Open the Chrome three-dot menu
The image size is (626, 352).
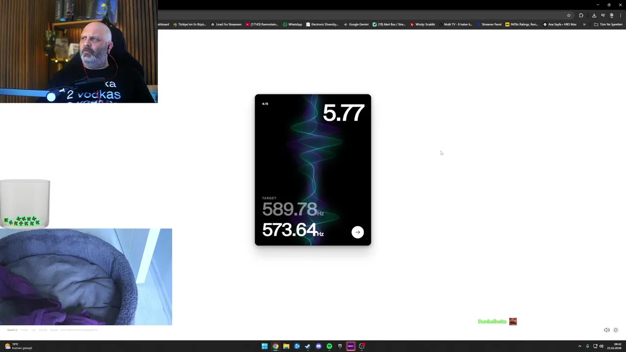(620, 15)
